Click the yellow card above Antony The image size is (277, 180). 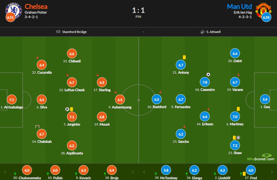(x=184, y=57)
